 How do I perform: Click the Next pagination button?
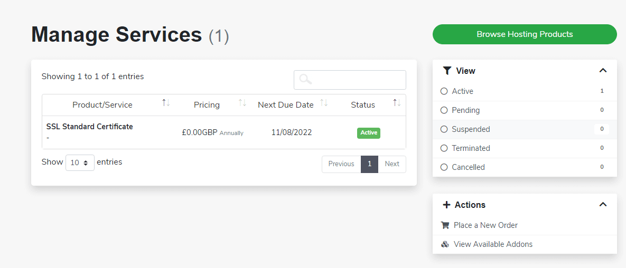[392, 164]
